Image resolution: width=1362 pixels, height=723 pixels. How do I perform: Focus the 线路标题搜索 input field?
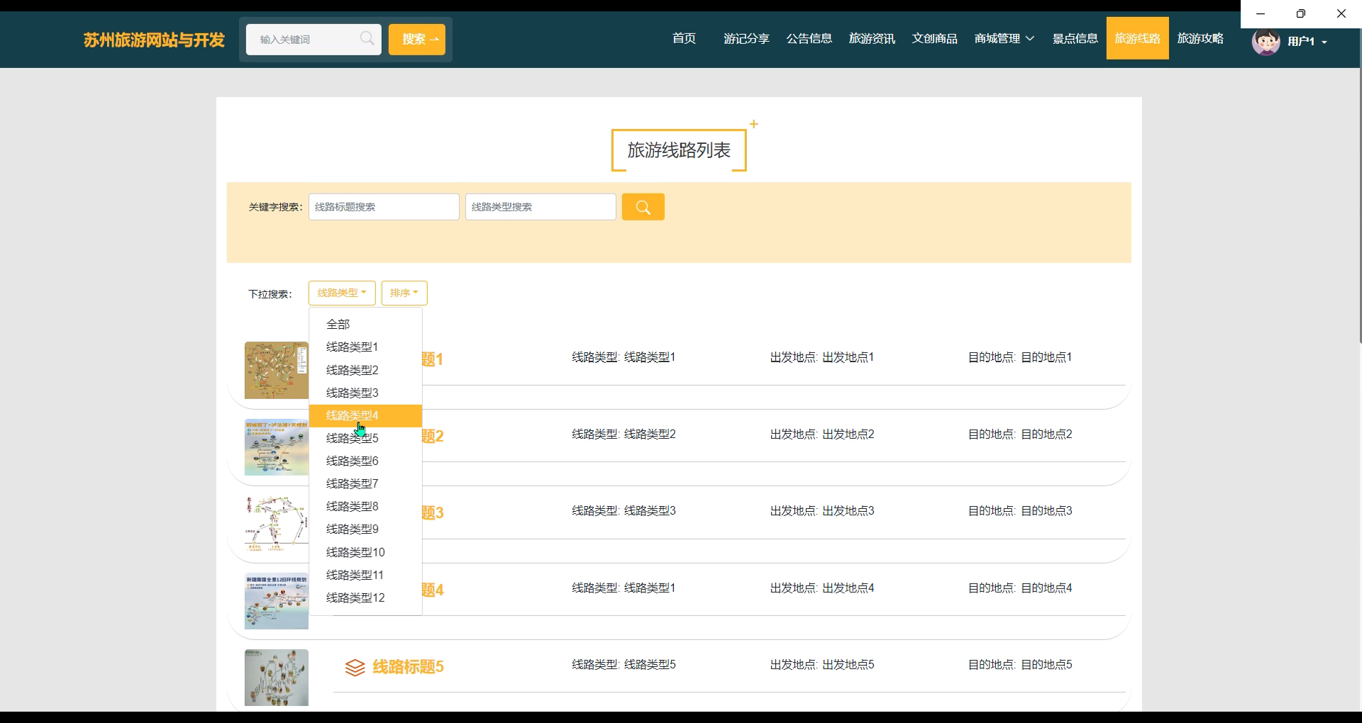pos(384,207)
